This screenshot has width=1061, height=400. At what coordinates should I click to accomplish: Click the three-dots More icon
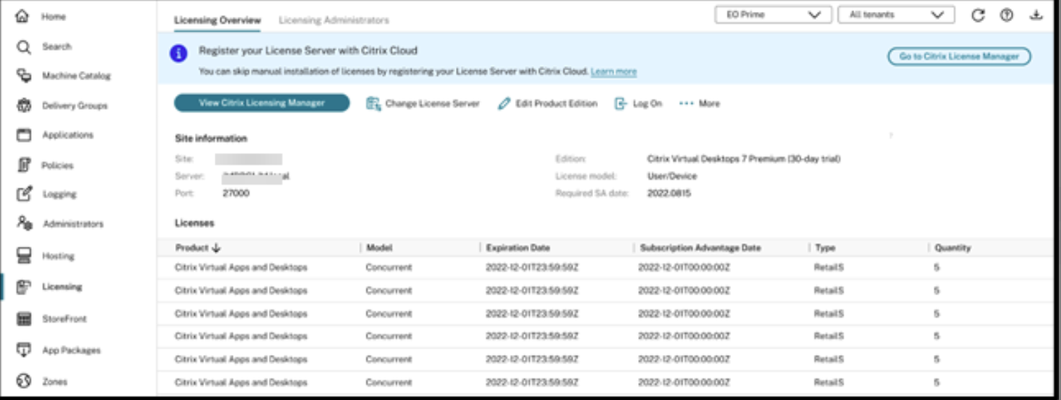(686, 103)
